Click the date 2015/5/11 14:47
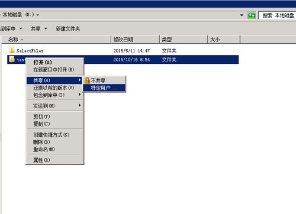296x214 pixels. tap(131, 51)
